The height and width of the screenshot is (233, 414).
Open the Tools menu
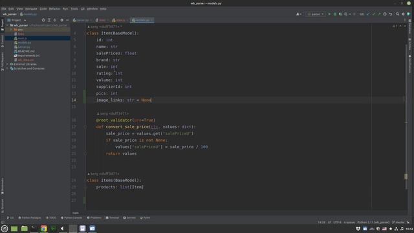click(x=74, y=8)
